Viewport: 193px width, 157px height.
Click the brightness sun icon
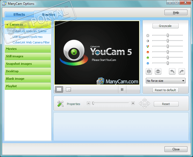pyautogui.click(x=148, y=35)
